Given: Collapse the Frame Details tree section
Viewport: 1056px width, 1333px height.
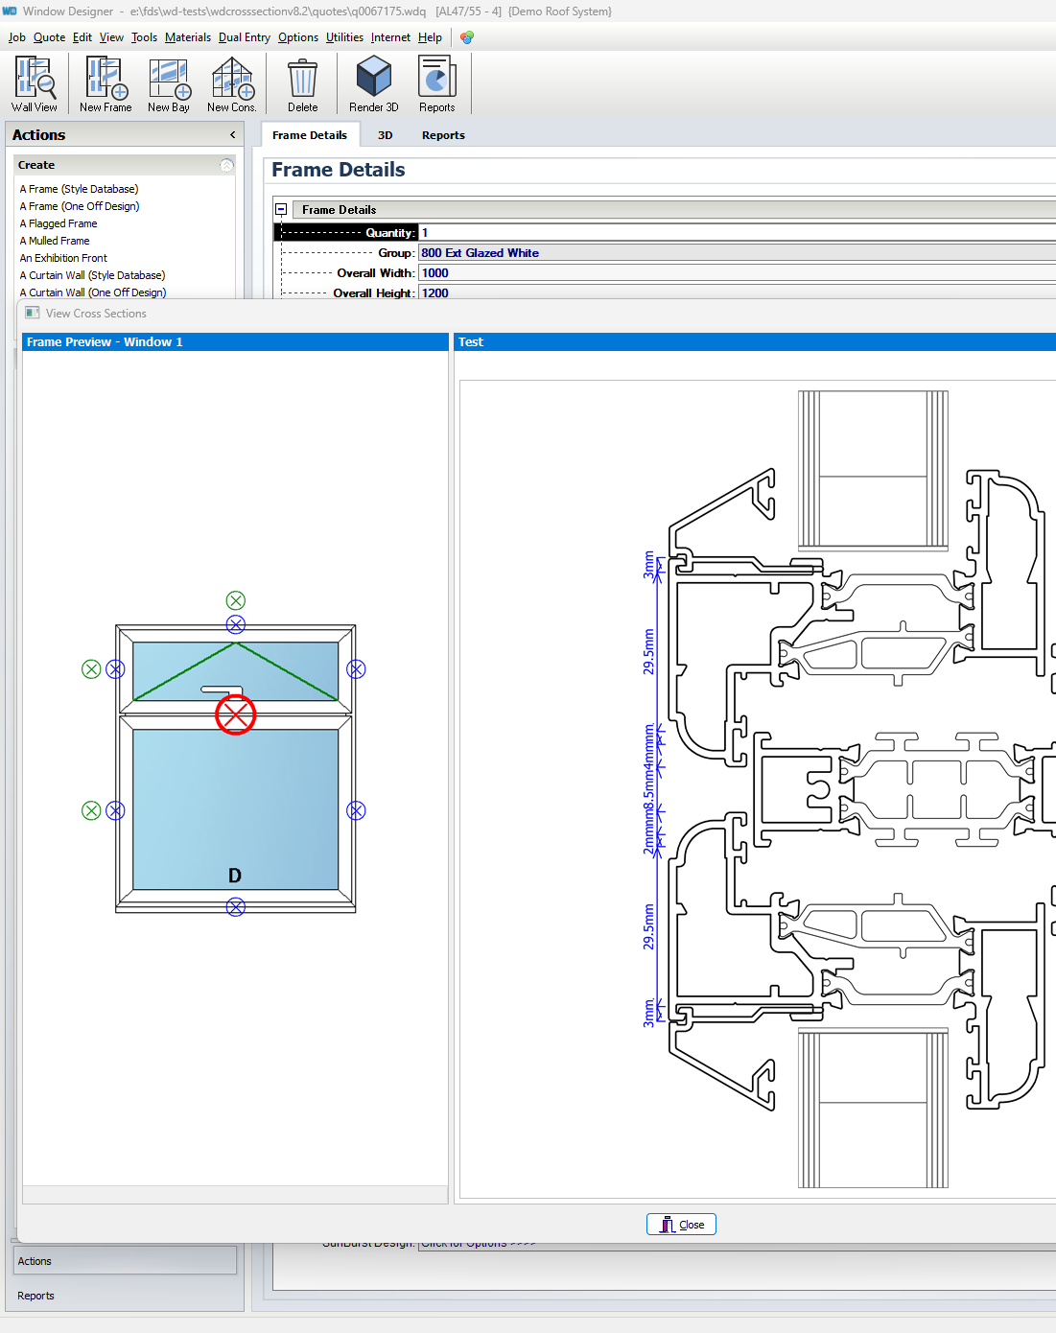Looking at the screenshot, I should click(281, 209).
